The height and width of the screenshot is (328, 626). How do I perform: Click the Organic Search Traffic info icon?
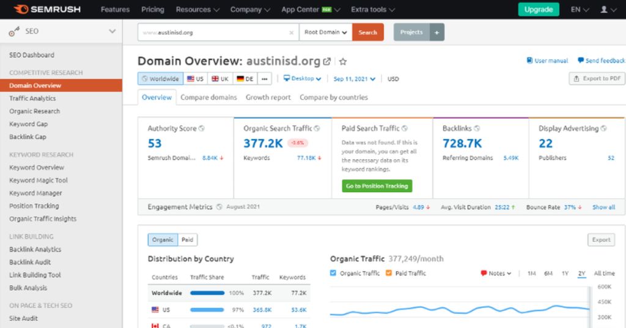click(x=317, y=129)
